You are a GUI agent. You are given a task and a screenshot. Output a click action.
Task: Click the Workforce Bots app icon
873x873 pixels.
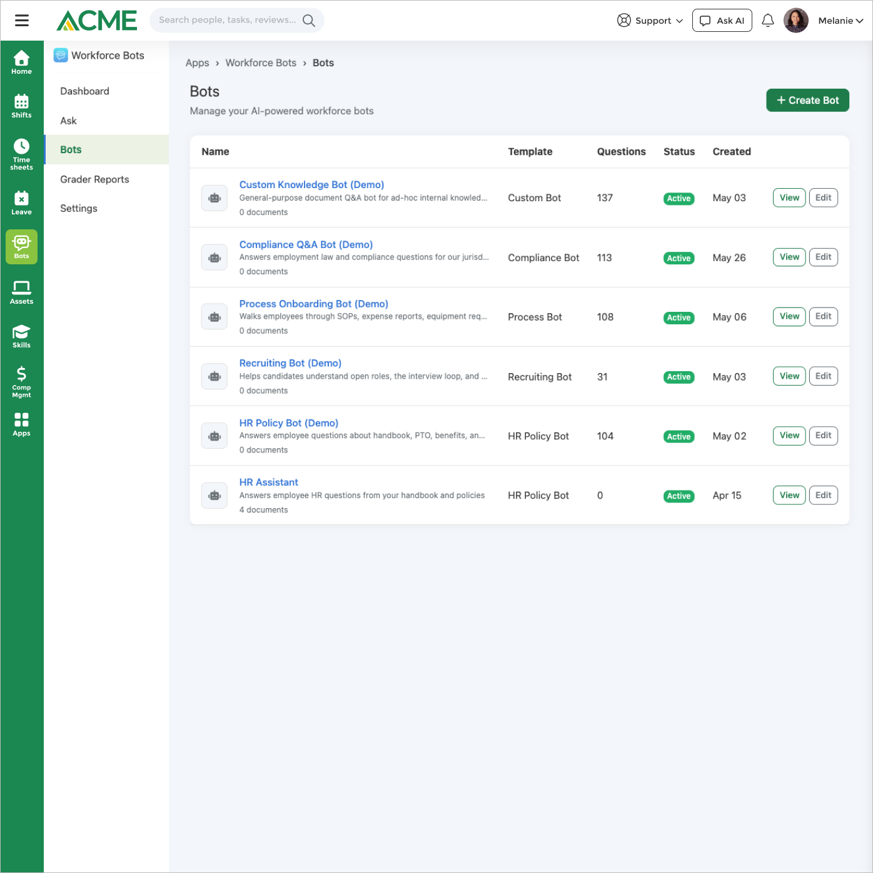[61, 56]
